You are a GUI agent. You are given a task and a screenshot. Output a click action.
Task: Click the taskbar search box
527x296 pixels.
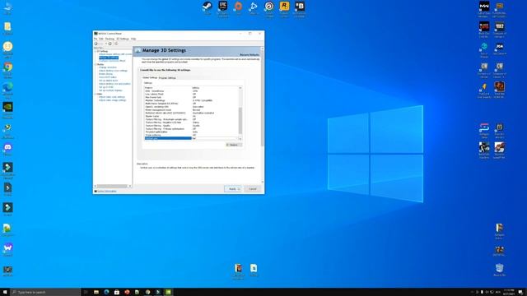tap(45, 293)
